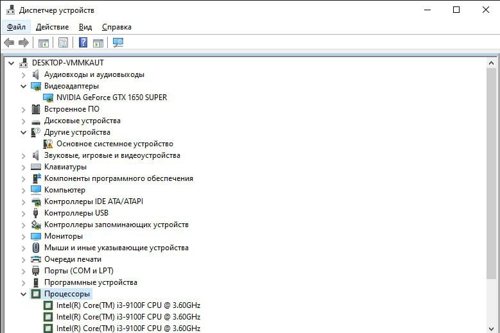Expand the Мониторы category
The image size is (500, 333).
(23, 237)
